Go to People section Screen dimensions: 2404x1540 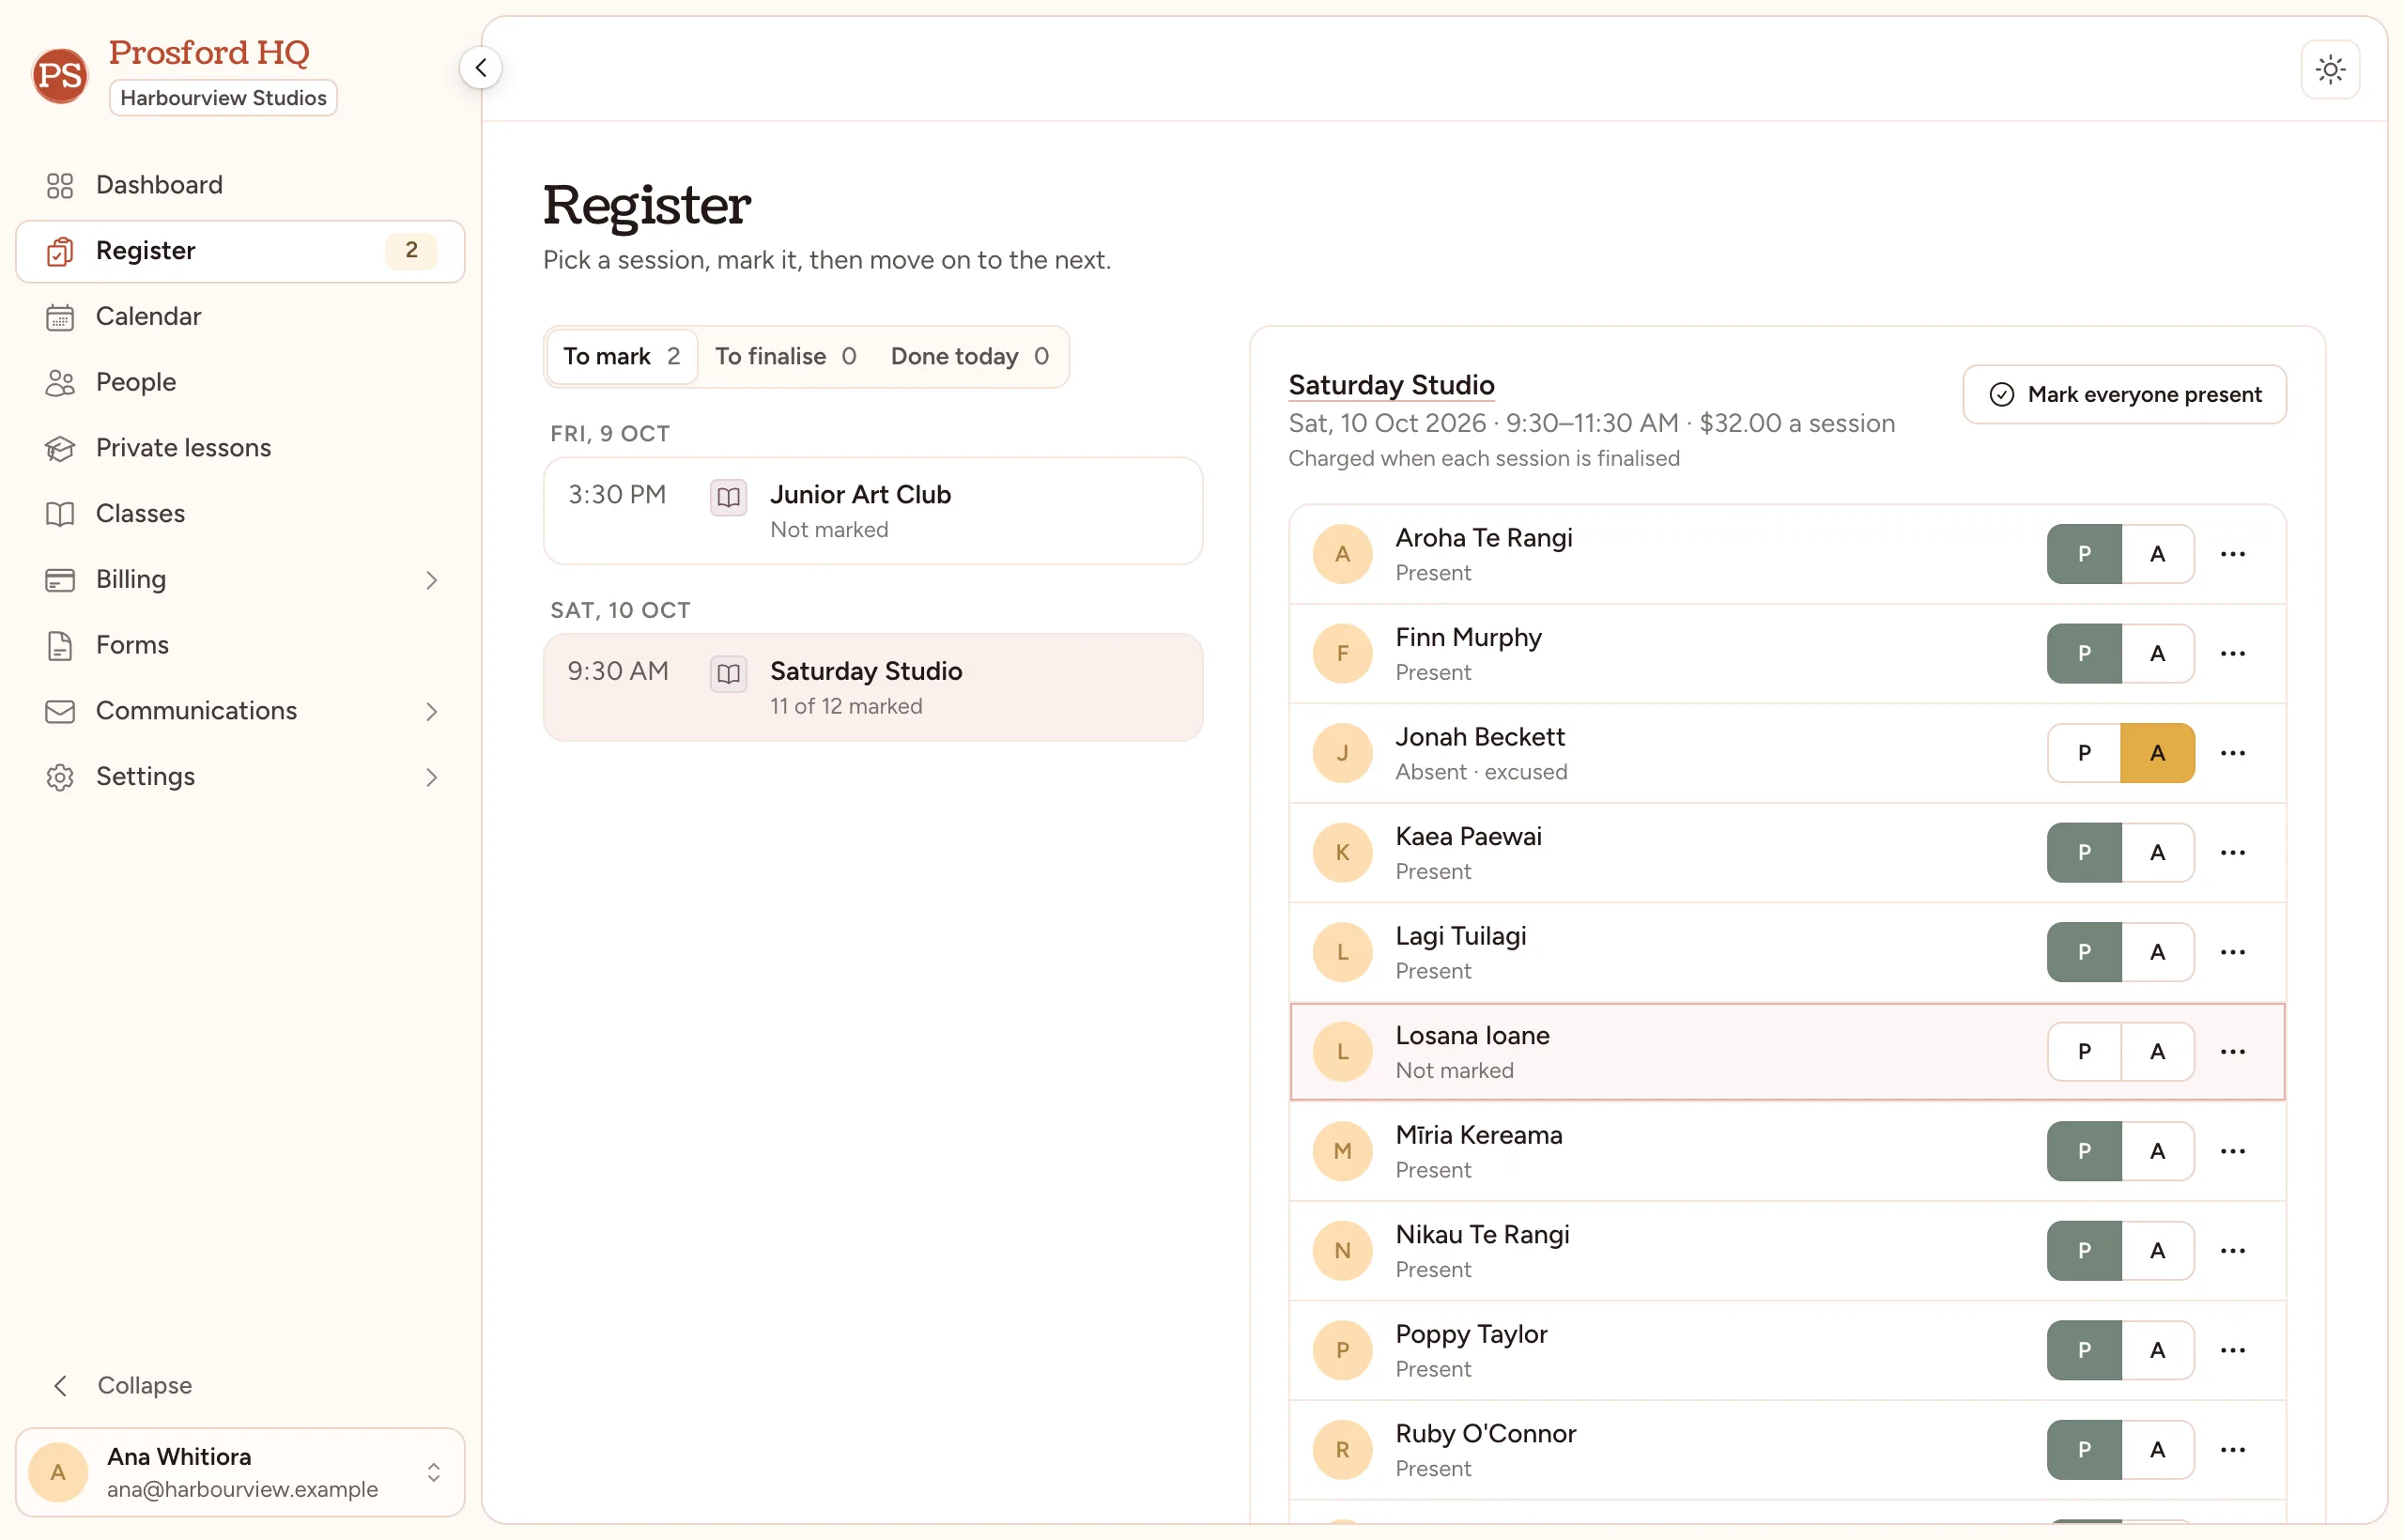240,382
